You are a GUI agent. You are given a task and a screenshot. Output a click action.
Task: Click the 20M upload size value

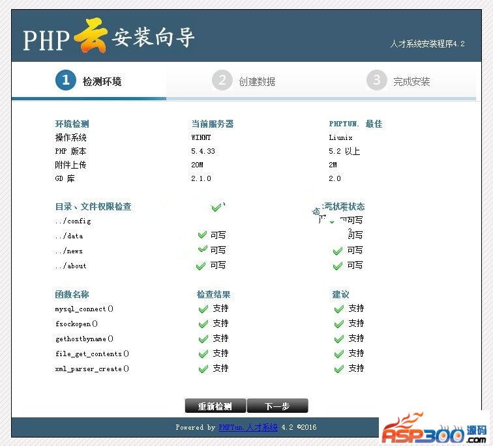click(x=197, y=165)
